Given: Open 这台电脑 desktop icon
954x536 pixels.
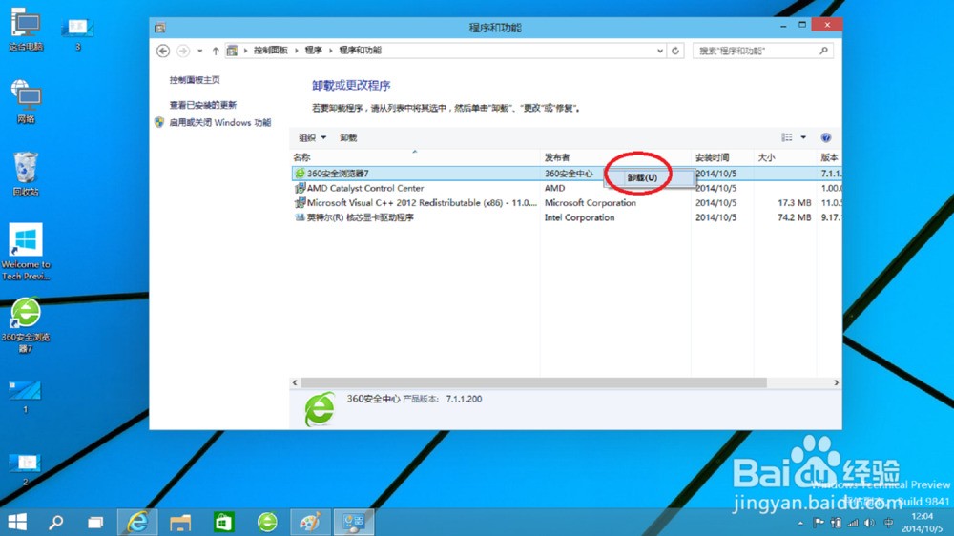Looking at the screenshot, I should tap(26, 30).
